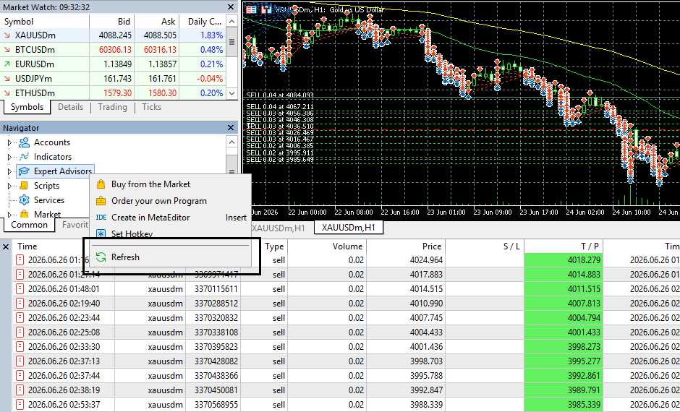Click the Scripts scroll icon
Screen dimensions: 680x412
[x=25, y=186]
